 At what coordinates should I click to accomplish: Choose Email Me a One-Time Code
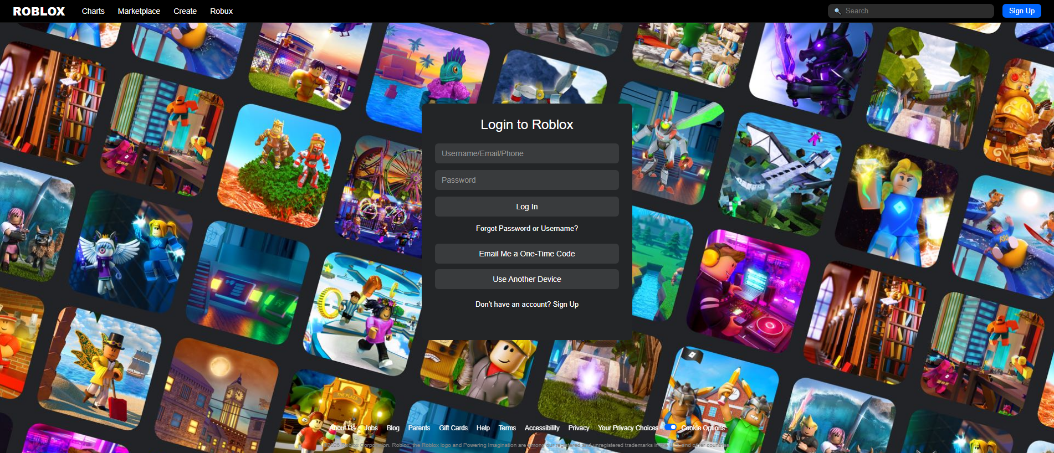(x=527, y=254)
